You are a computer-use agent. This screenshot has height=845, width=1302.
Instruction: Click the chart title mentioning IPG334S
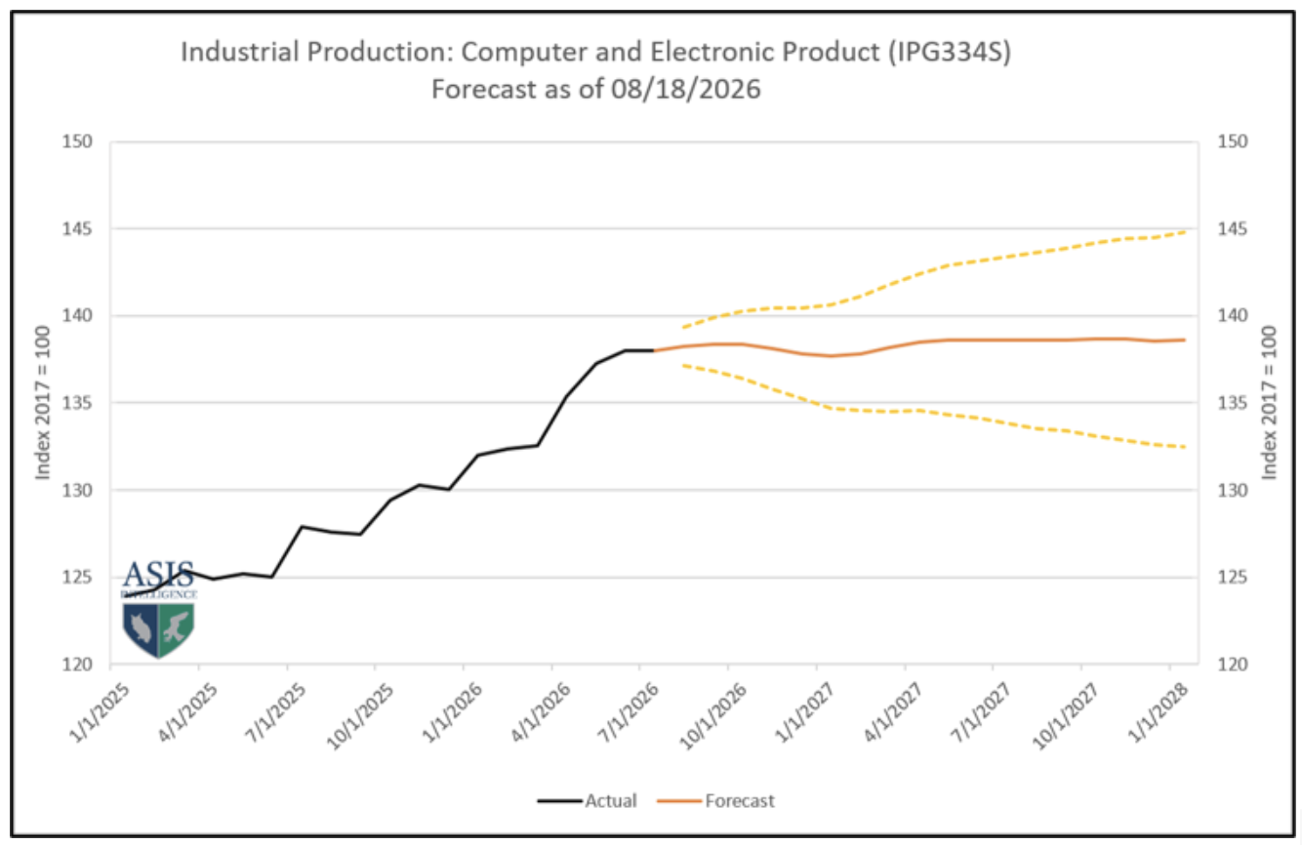[x=596, y=53]
